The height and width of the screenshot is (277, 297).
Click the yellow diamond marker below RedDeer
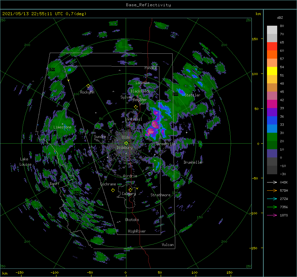136,107
